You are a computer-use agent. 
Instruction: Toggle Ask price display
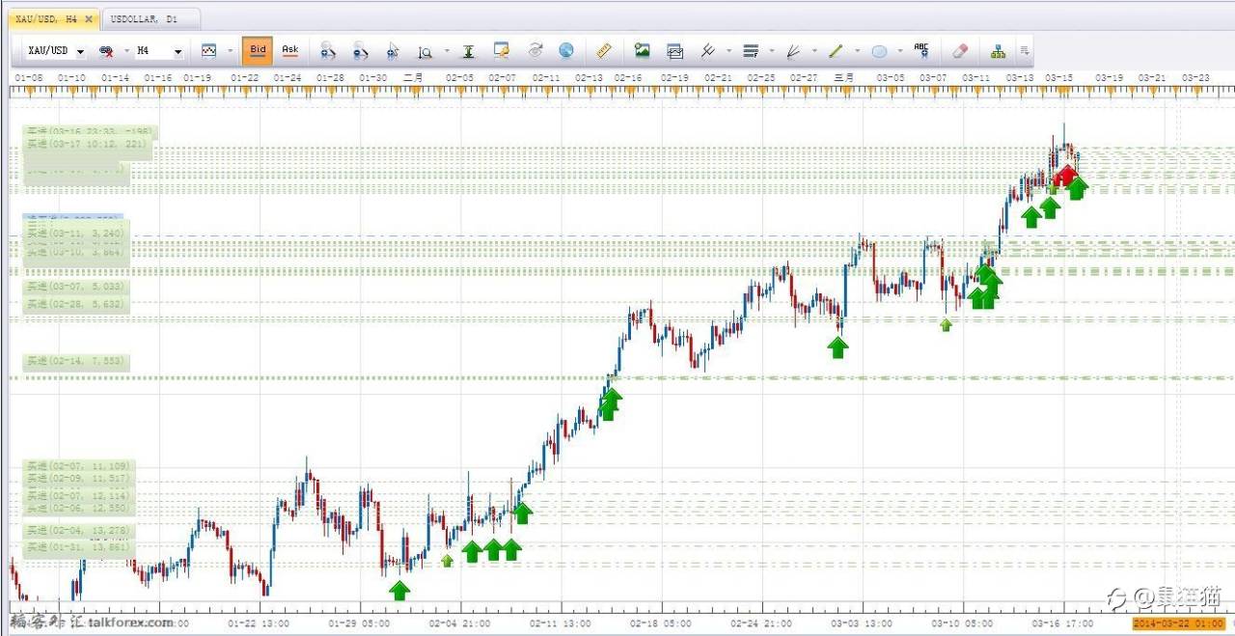click(289, 50)
